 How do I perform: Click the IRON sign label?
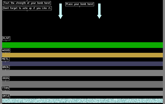pos(6,78)
